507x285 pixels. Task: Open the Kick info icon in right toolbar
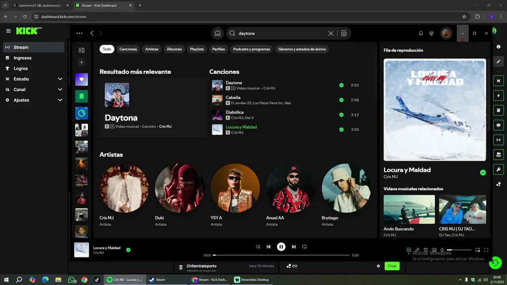pos(498,47)
